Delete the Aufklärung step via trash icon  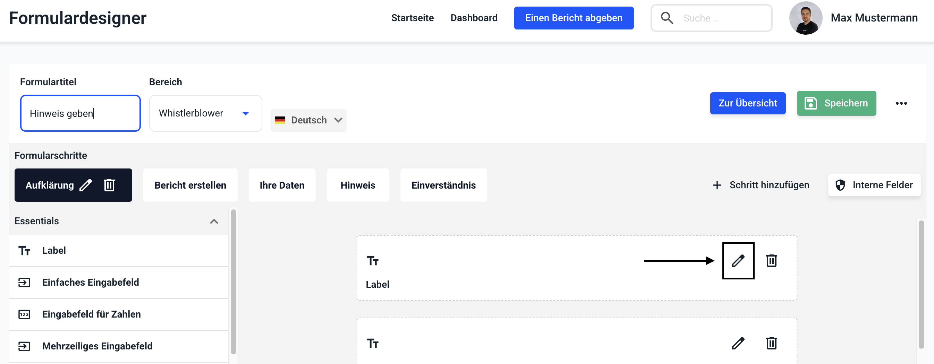point(109,185)
